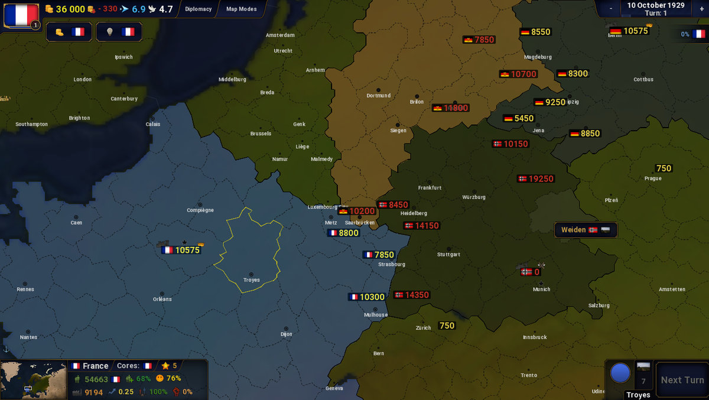Viewport: 709px width, 400px height.
Task: Select the German army of 8850
Action: (586, 134)
